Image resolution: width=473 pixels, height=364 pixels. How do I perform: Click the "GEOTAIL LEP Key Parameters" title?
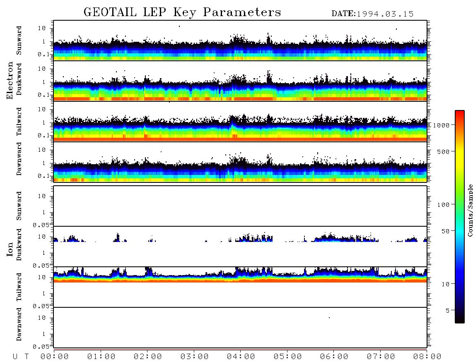[182, 12]
